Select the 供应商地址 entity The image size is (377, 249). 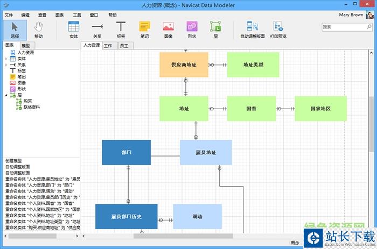click(184, 65)
